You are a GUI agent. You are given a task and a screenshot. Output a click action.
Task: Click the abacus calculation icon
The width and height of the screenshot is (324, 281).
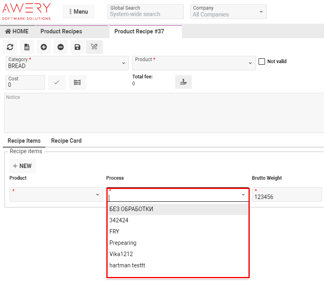[77, 82]
